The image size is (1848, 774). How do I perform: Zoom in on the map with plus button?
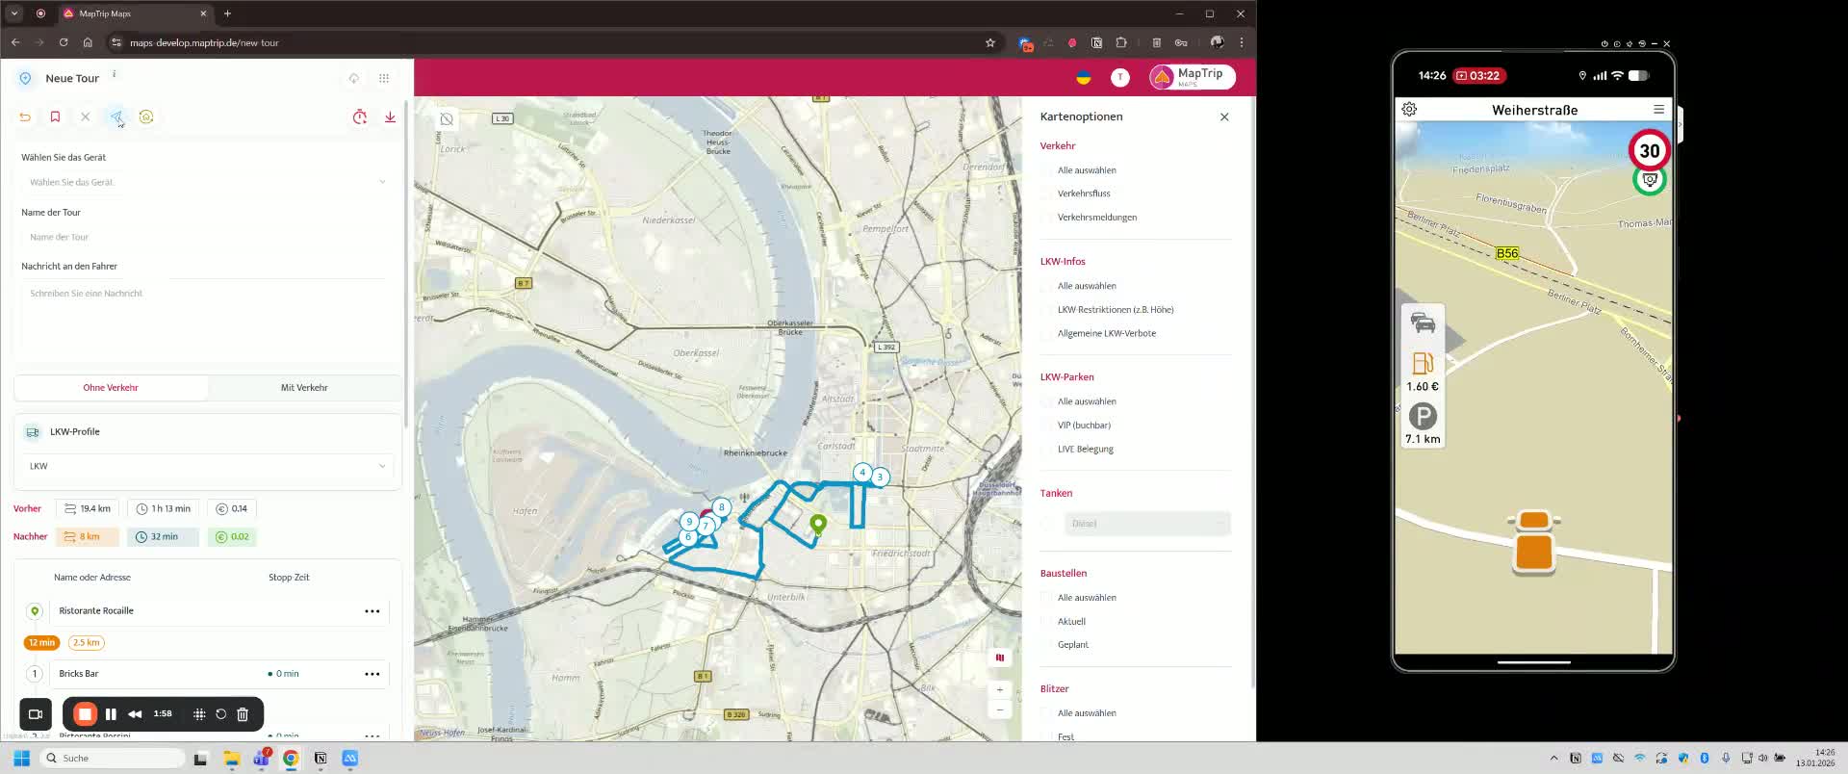click(x=1000, y=689)
